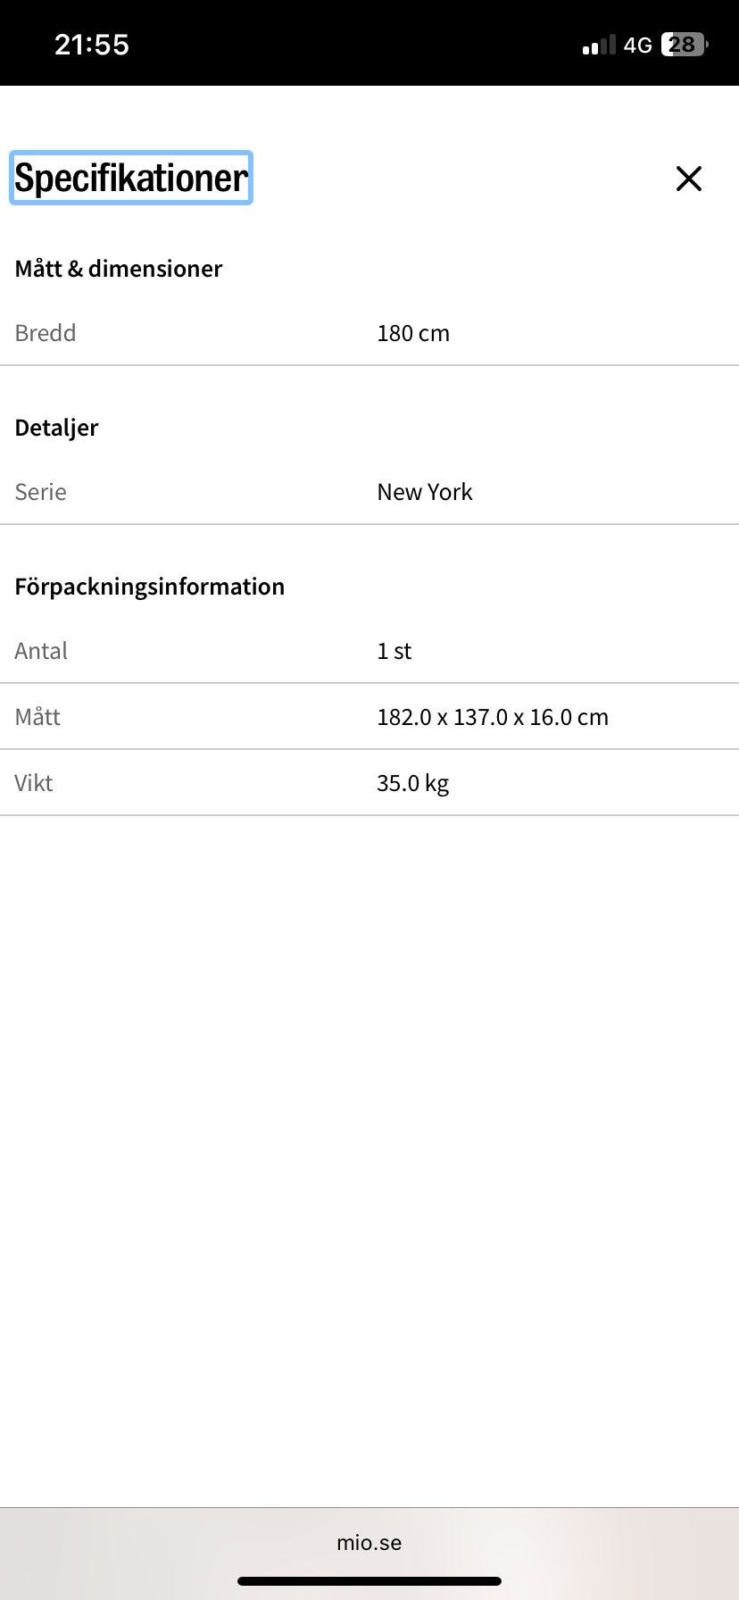Tap the Antal row label
The height and width of the screenshot is (1600, 739).
41,651
